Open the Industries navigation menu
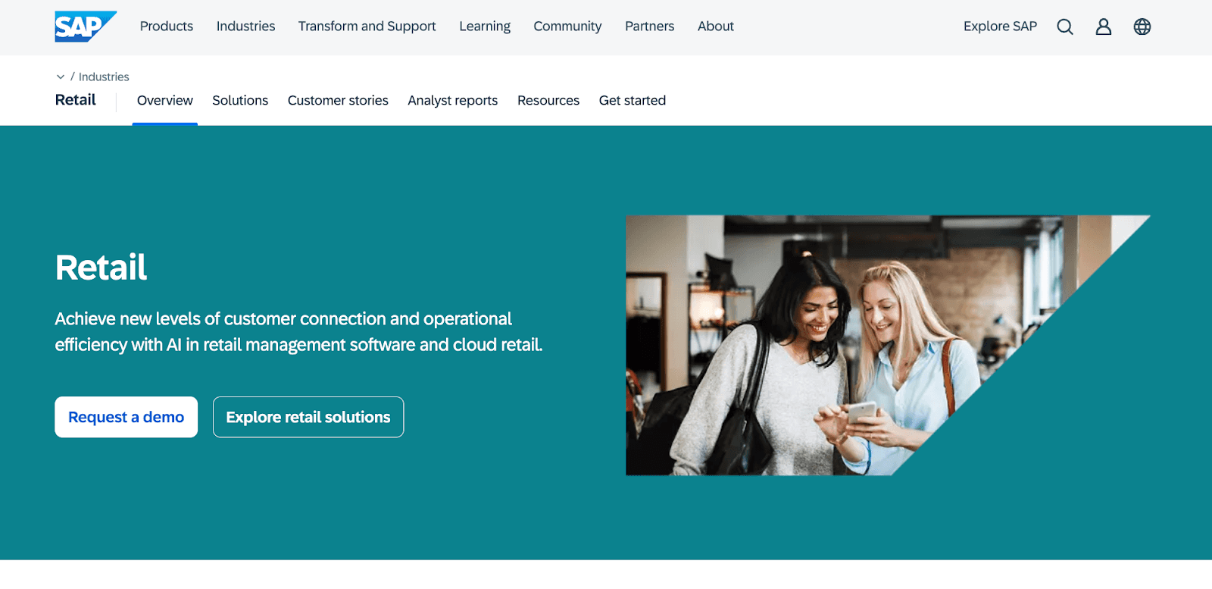 coord(246,27)
